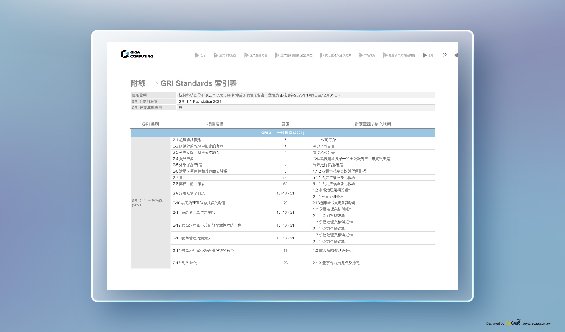This screenshot has height=332, width=565.
Task: Select row 2-12 最高治理單位於監督衝擊管理的角色
Action: click(303, 225)
